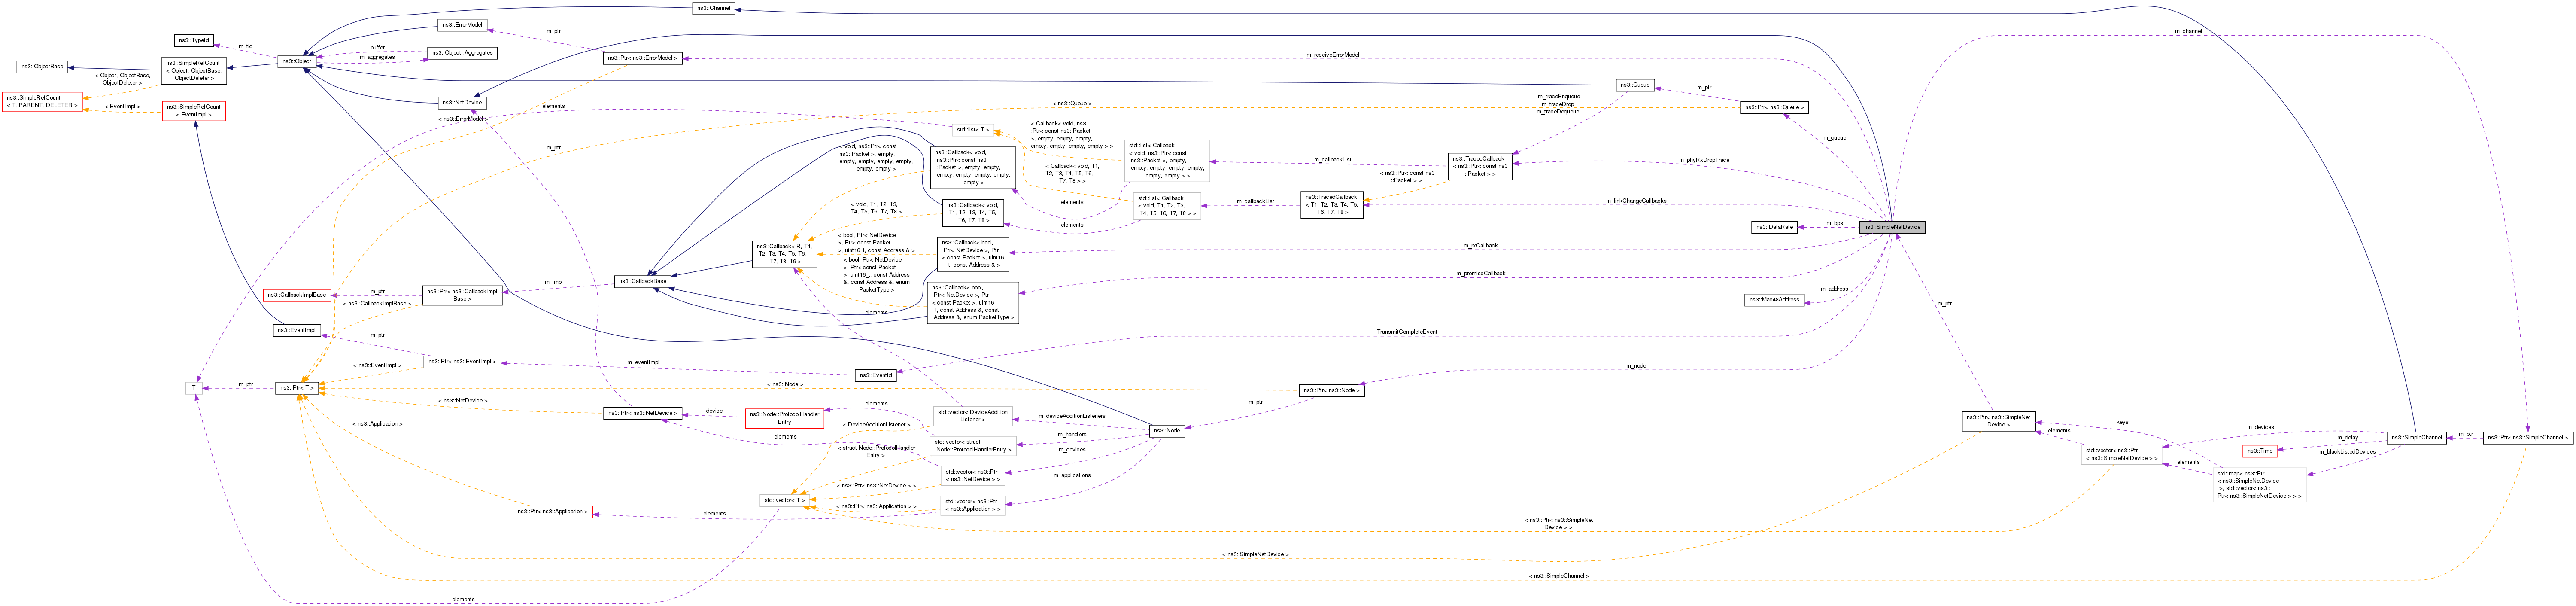Open the ns3::SimpleChannel node
The width and height of the screenshot is (2576, 606).
click(2415, 437)
